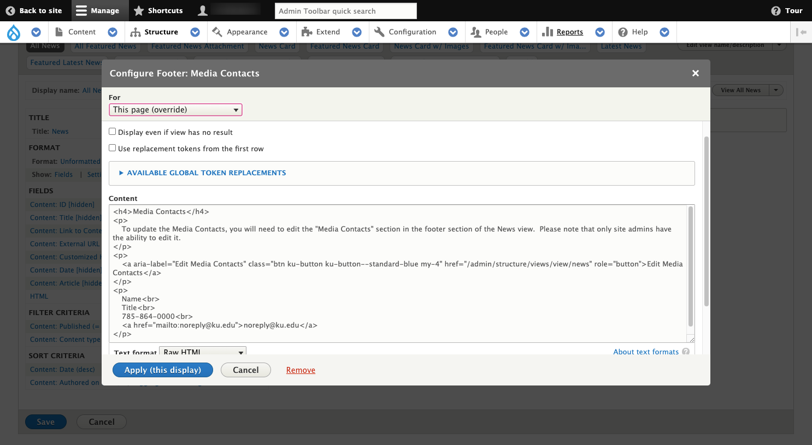Click the Drupal drop logo icon
The height and width of the screenshot is (445, 812).
coord(14,33)
